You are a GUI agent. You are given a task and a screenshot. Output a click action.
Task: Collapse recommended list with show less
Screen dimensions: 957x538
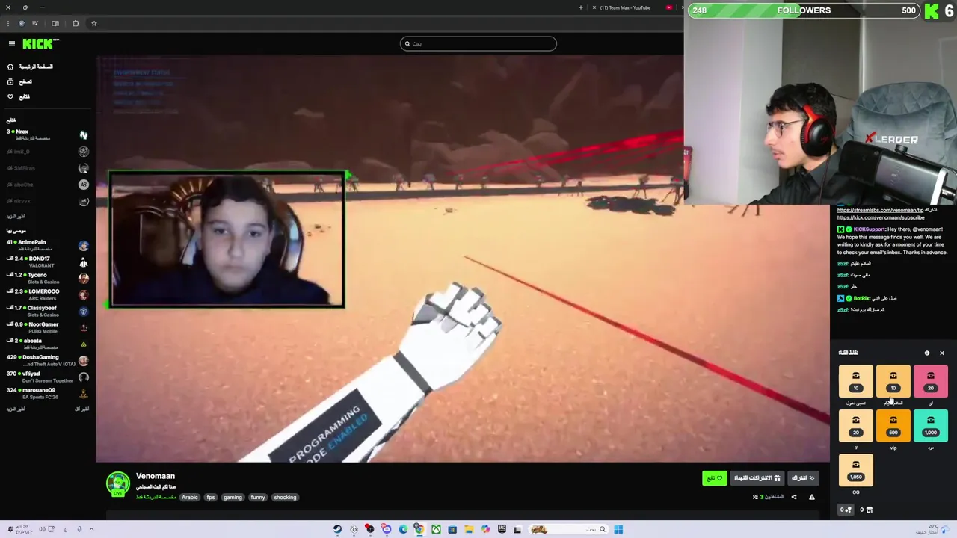(x=81, y=409)
